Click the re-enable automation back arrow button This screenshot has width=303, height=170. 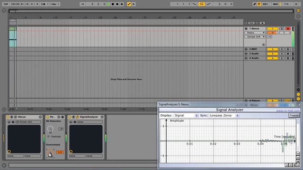pos(134,4)
